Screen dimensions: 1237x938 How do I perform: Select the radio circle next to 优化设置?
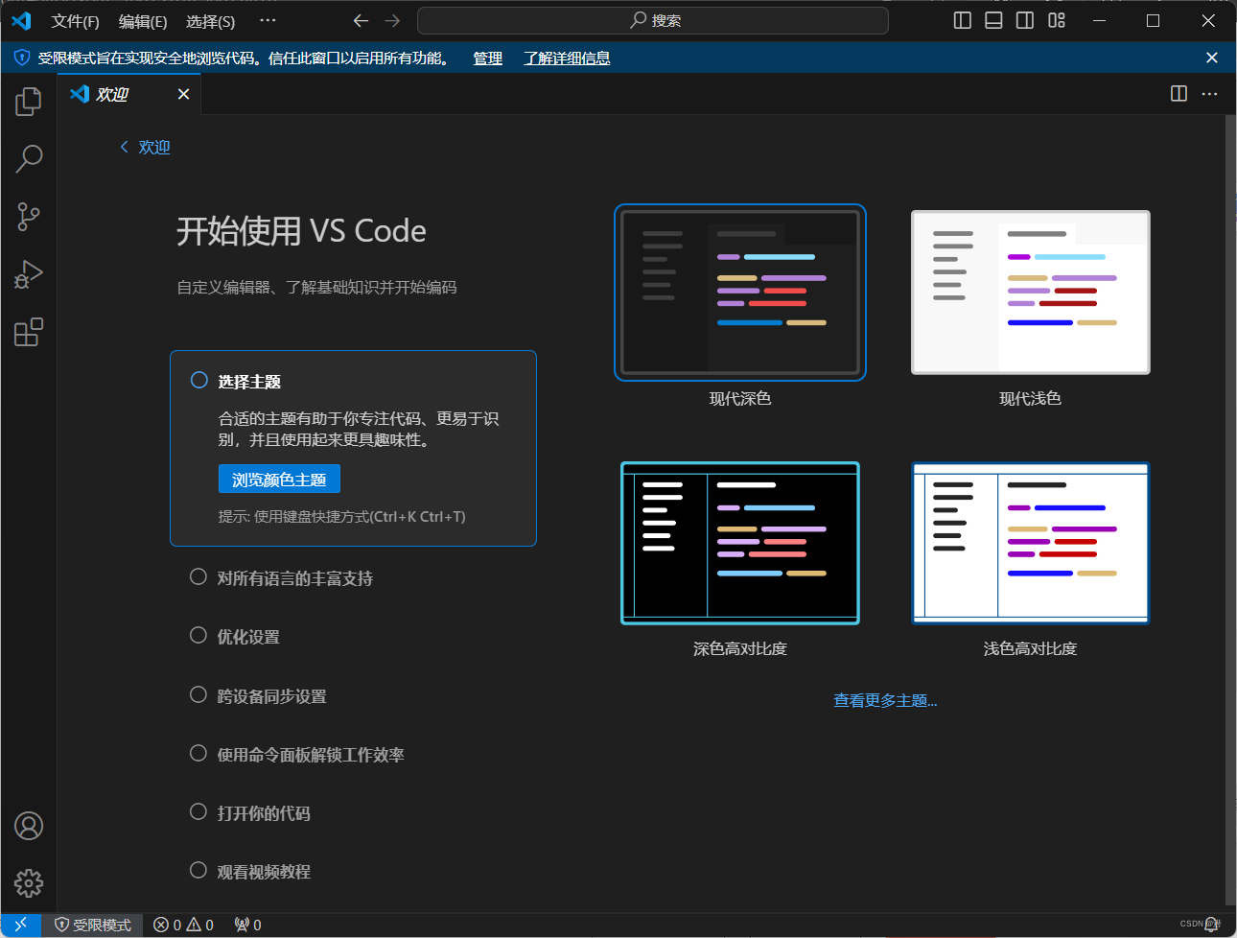(x=198, y=635)
